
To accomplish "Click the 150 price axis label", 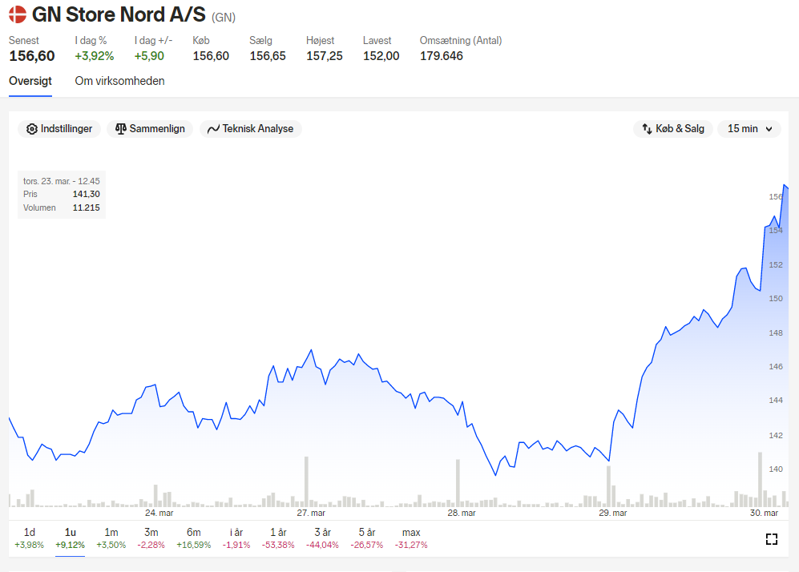I will click(776, 299).
